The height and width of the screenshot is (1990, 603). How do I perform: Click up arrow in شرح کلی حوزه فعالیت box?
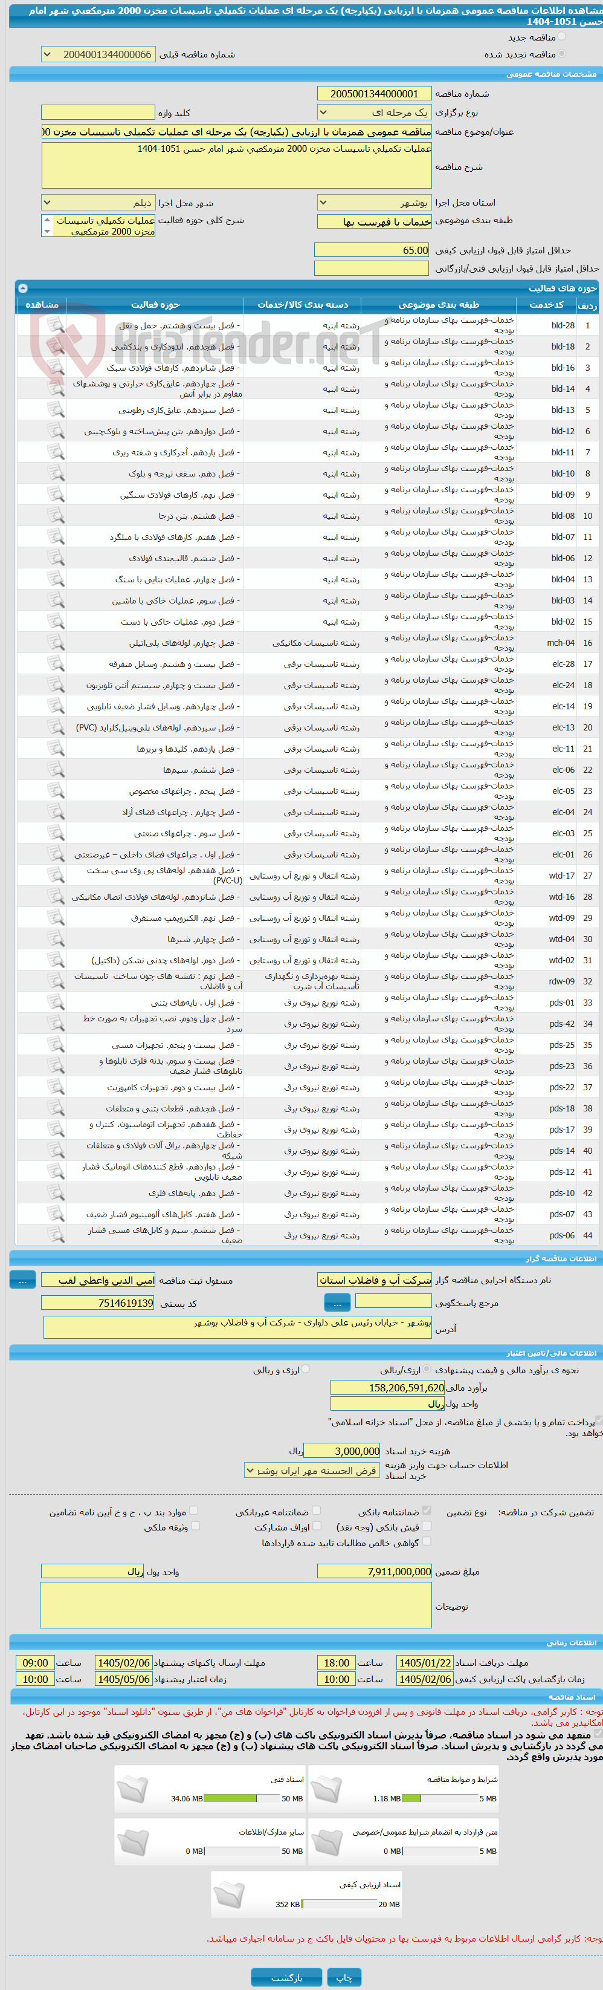point(47,219)
